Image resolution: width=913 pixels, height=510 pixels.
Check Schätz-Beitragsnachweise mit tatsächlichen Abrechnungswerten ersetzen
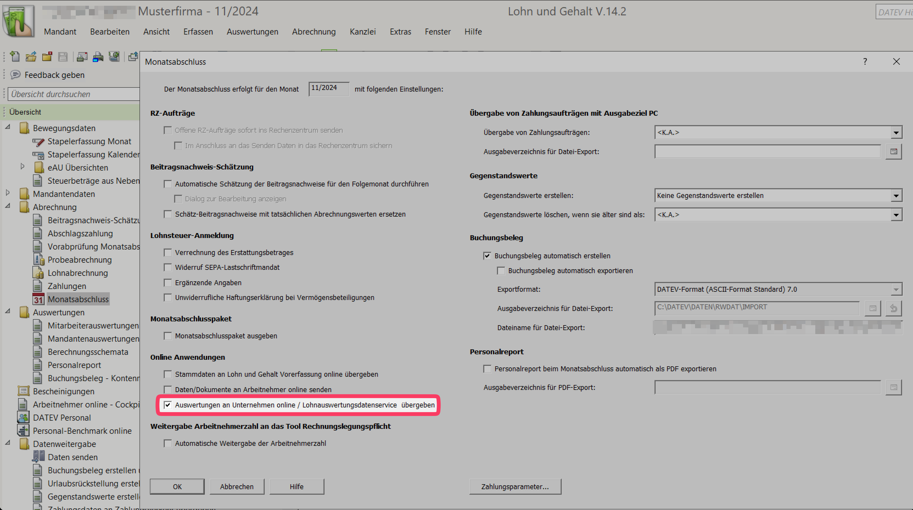(168, 214)
